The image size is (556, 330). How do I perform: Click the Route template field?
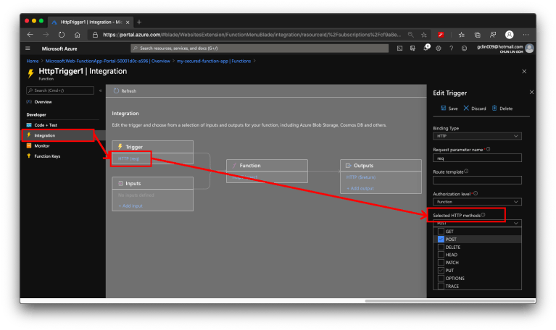click(477, 180)
